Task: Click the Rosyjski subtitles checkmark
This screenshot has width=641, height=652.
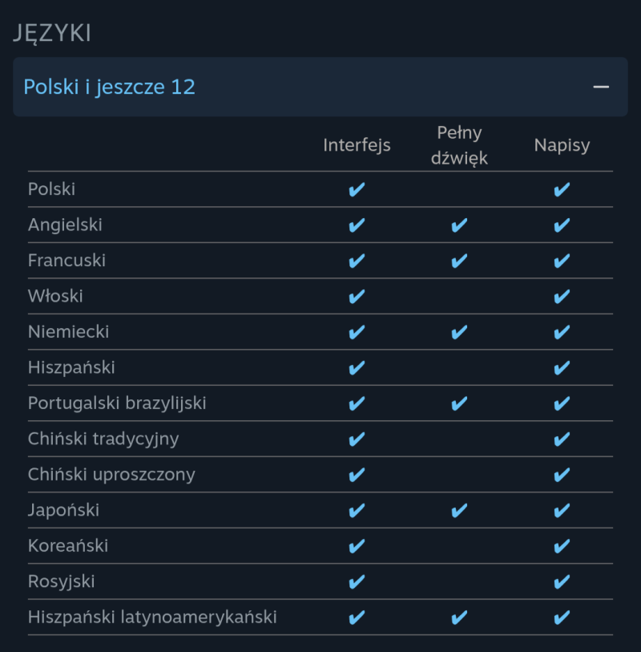Action: [x=562, y=581]
